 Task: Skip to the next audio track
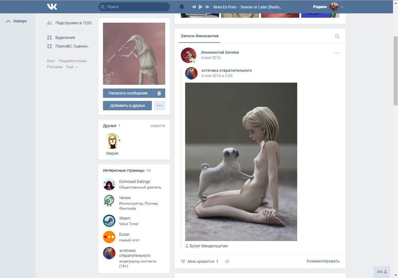coord(207,7)
